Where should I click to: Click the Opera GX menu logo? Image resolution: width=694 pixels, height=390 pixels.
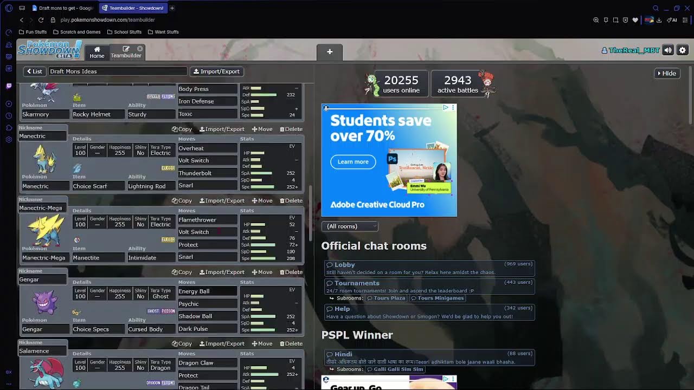[9, 8]
